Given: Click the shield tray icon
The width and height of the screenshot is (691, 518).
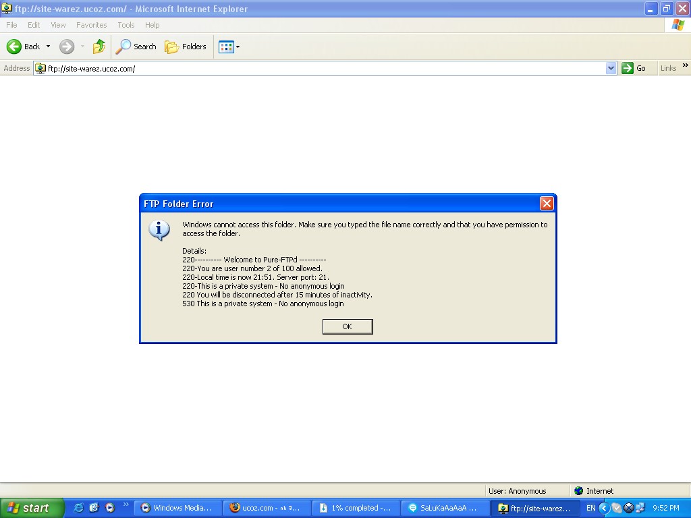Looking at the screenshot, I should [x=617, y=509].
